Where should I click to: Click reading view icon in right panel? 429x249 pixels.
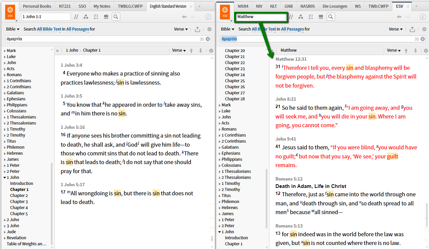[321, 17]
